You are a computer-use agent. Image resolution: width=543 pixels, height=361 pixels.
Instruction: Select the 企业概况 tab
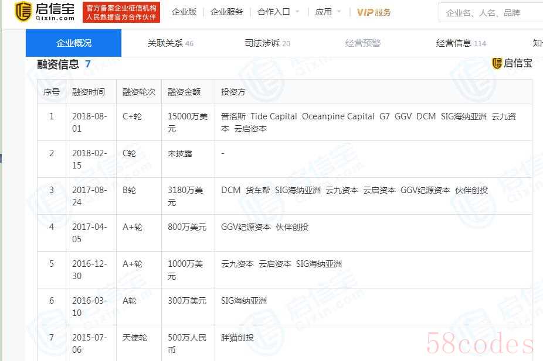click(x=73, y=43)
